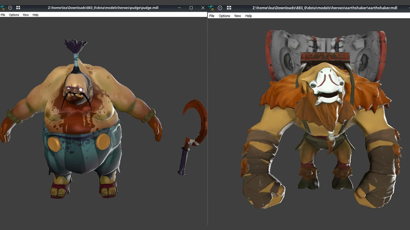Click the pudge.mdl file path title text
This screenshot has width=410, height=230.
click(103, 8)
